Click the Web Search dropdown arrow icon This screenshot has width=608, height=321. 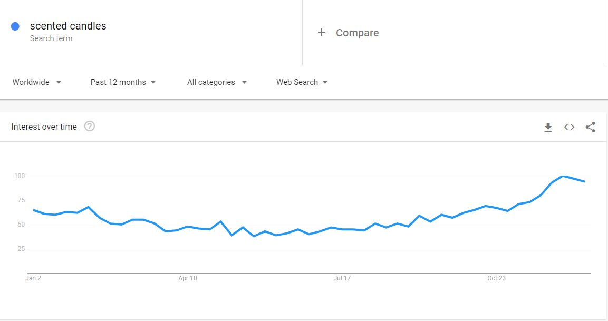coord(326,82)
